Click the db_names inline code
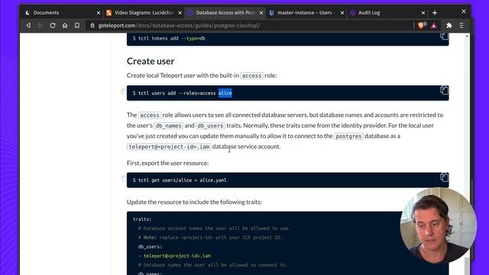Screen dimensions: 489x275 tap(168, 125)
